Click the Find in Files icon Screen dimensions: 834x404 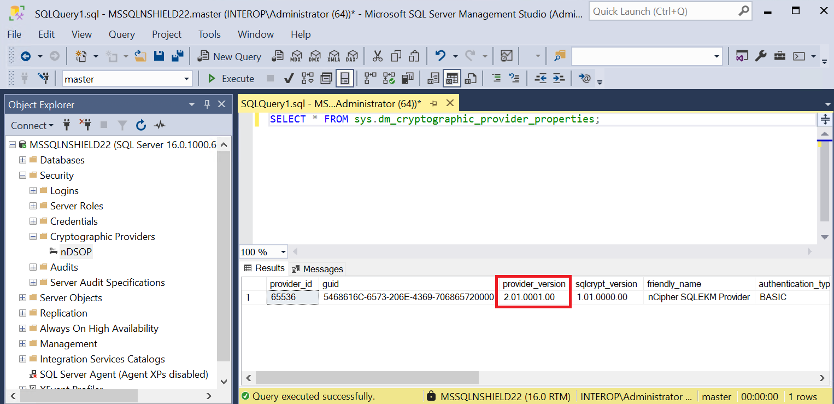(560, 56)
